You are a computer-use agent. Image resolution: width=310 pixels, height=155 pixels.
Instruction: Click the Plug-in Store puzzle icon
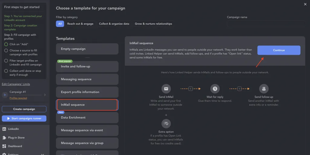click(x=4, y=138)
